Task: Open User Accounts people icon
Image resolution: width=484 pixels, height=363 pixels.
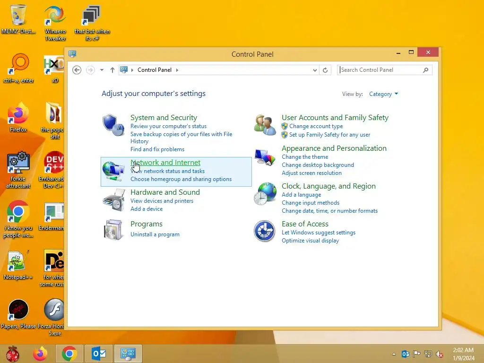Action: tap(265, 125)
